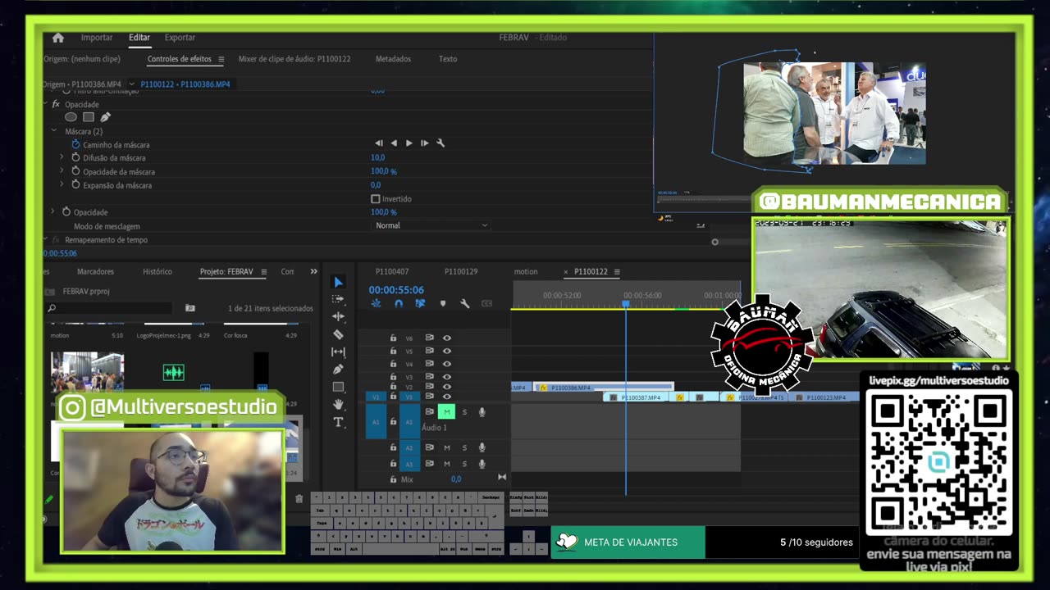Open the Controles de efeitos panel menu
The image size is (1050, 590).
tap(221, 59)
